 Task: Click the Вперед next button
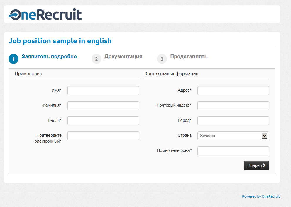(x=256, y=165)
